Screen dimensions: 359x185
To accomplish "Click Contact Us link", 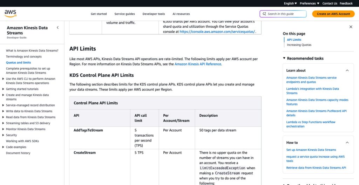I will tap(330, 4).
